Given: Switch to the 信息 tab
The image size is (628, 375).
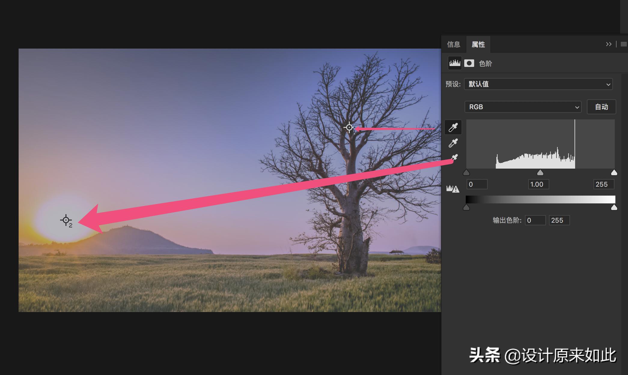Looking at the screenshot, I should coord(453,44).
